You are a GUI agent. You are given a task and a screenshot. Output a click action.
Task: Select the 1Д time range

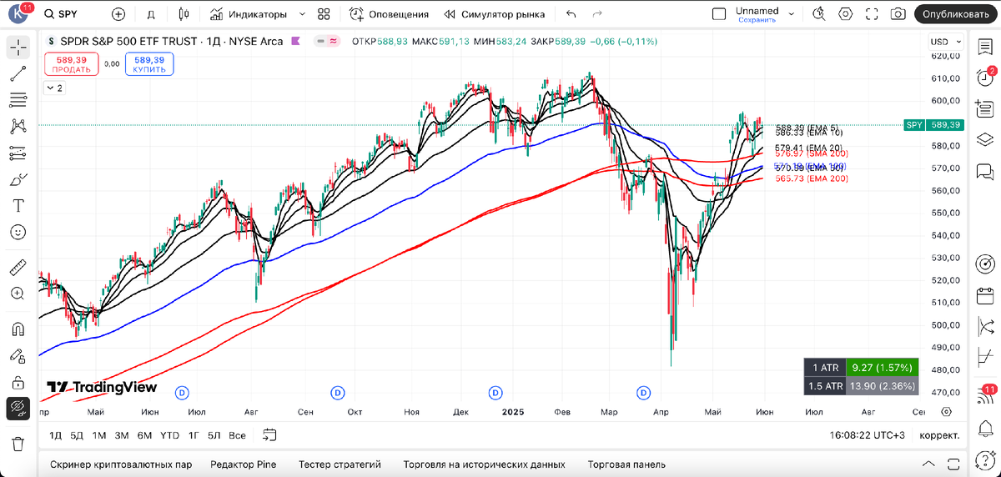56,435
